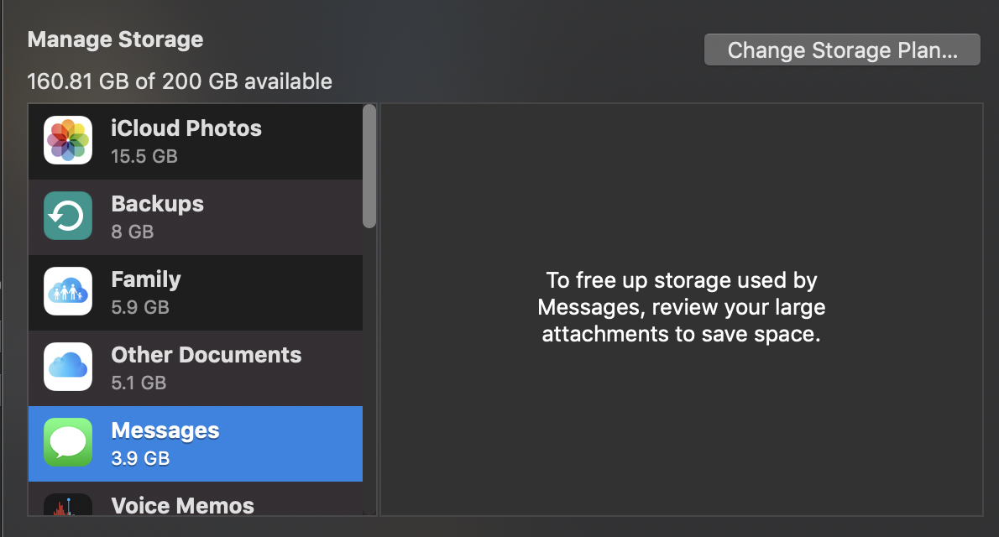Click the Backups circular arrow icon
Viewport: 999px width, 537px height.
(68, 216)
